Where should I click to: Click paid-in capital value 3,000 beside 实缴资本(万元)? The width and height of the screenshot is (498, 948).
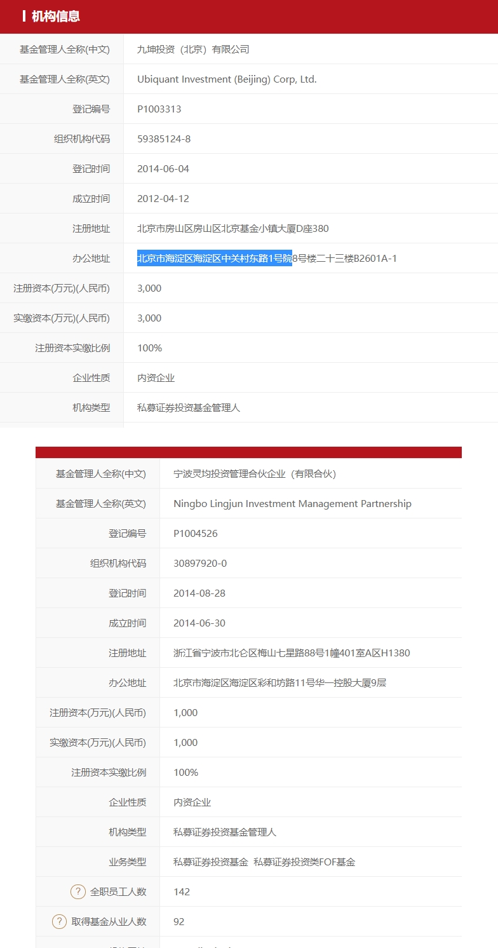149,318
